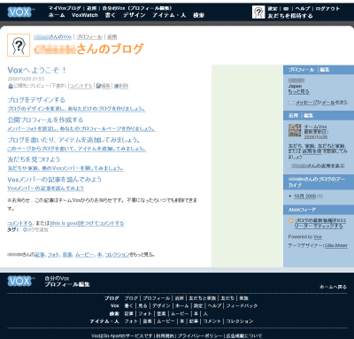This screenshot has height=339, width=354.
Task: Click ムービー link in 'もっと見る' line below post
Action: click(85, 255)
